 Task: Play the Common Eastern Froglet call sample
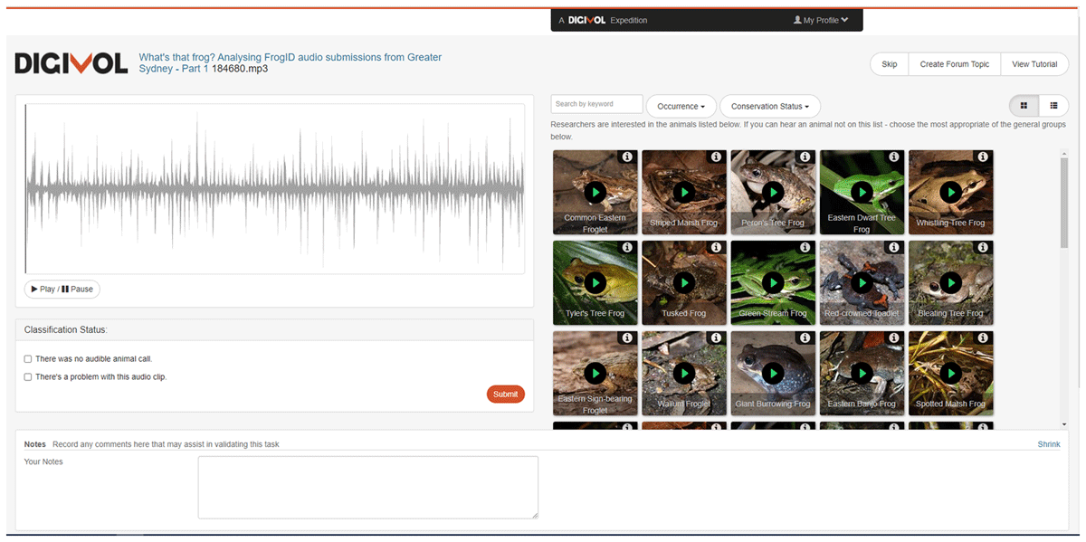point(595,192)
